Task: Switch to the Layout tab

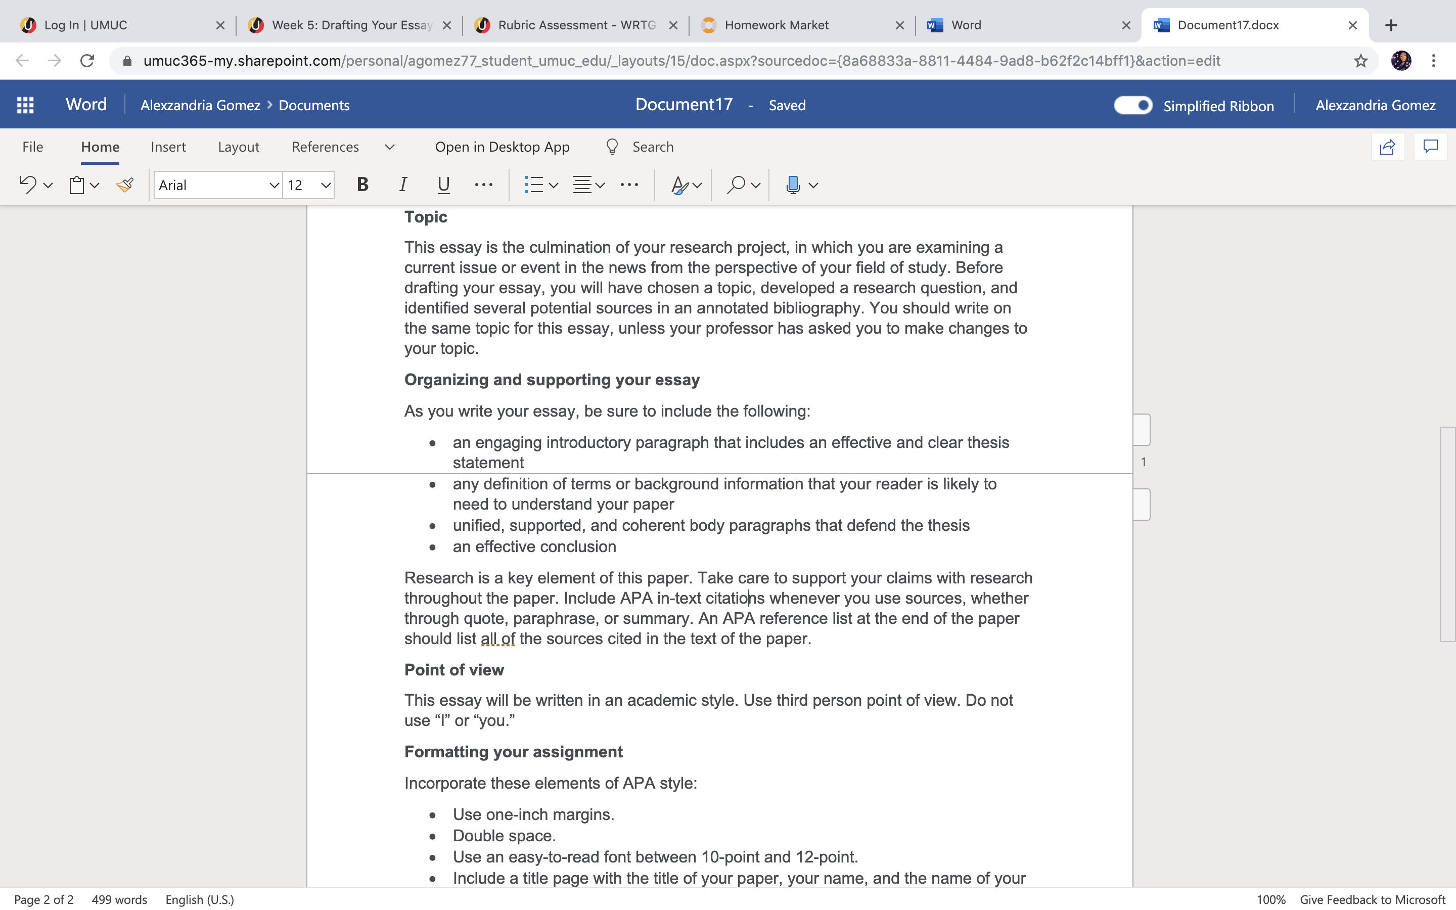Action: pos(238,147)
